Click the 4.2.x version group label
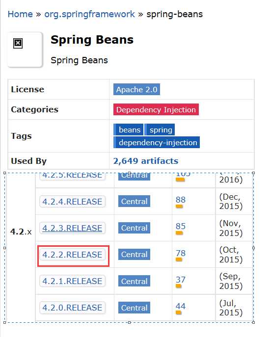Image resolution: width=270 pixels, height=337 pixels. point(21,232)
